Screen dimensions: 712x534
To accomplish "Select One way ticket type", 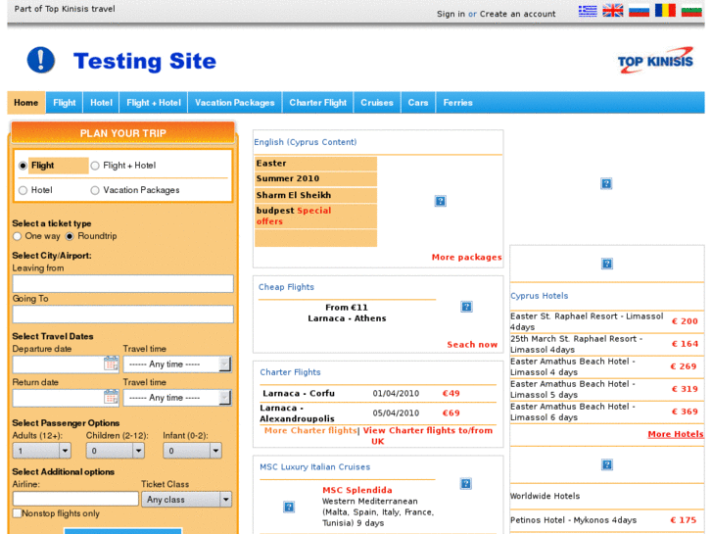I will click(18, 236).
